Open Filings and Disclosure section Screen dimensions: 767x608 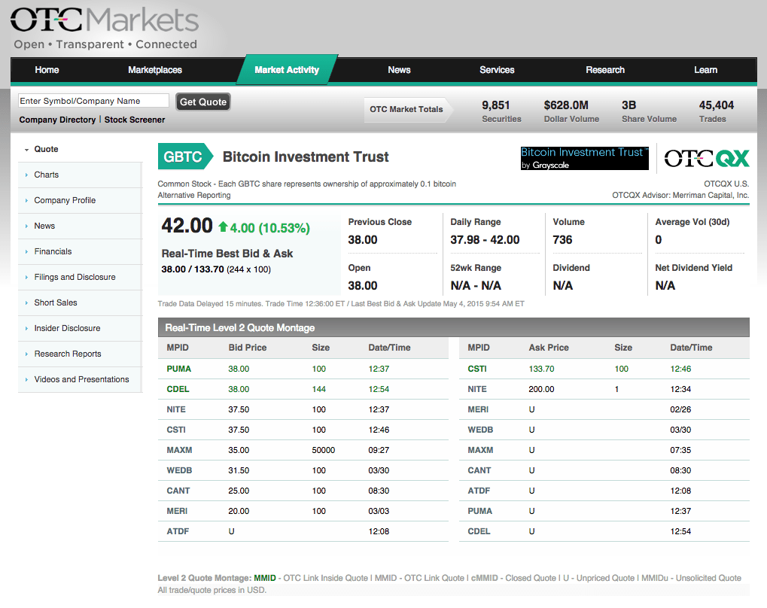tap(75, 277)
